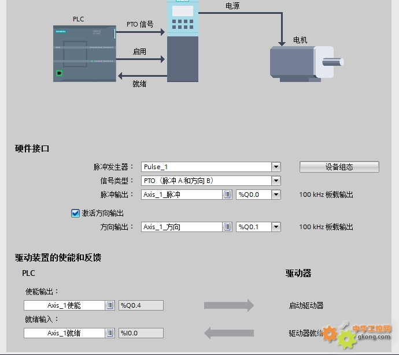Viewport: 399px width, 355px height.
Task: Click the 启用 label in the diagram
Action: (x=139, y=51)
